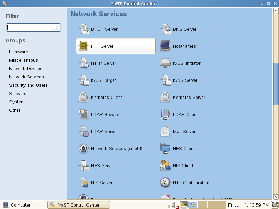Select the System group

coord(17,102)
